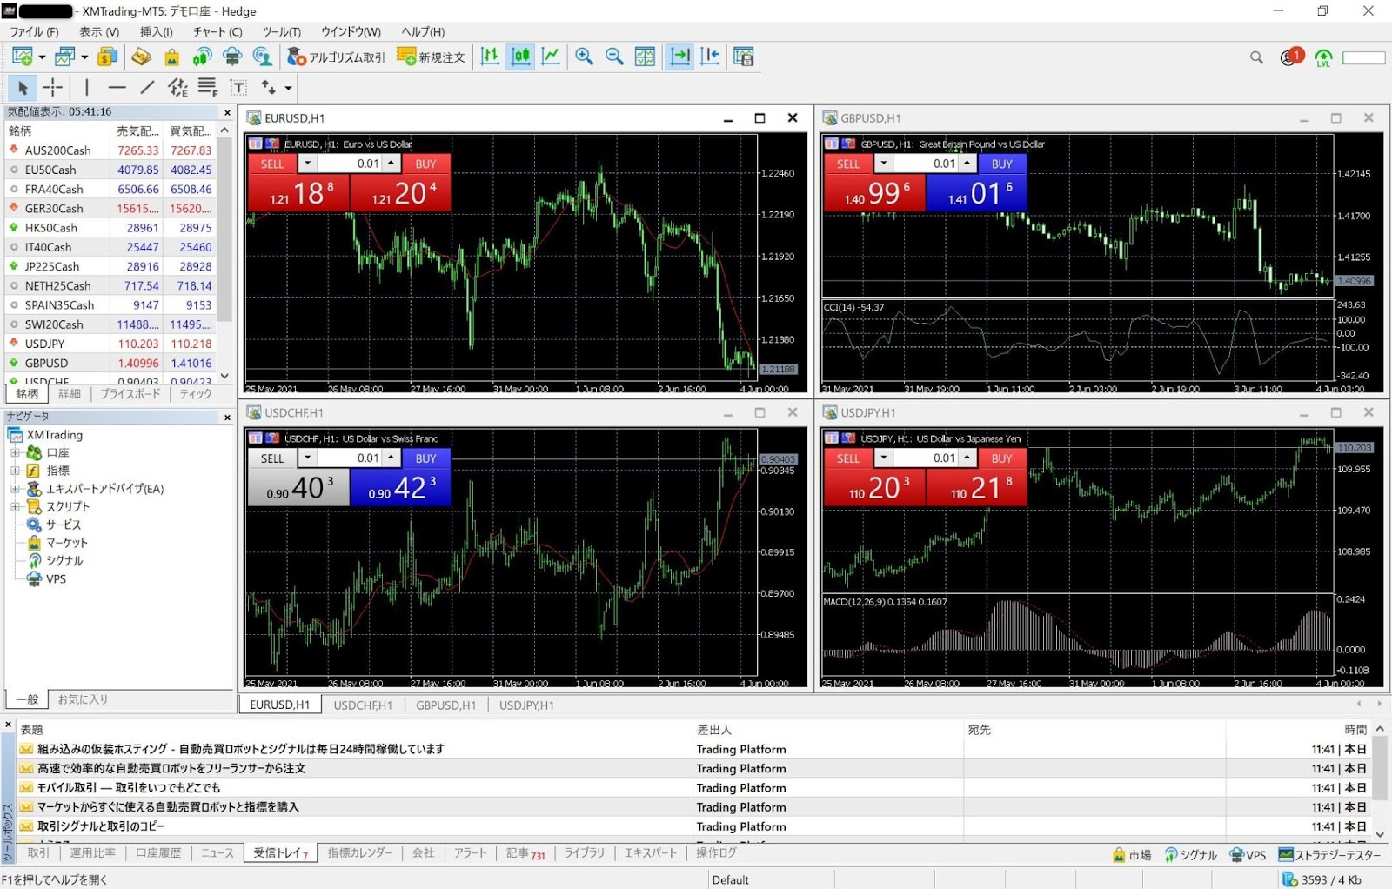Toggle chart auto scroll to end
1392x889 pixels.
pyautogui.click(x=679, y=57)
